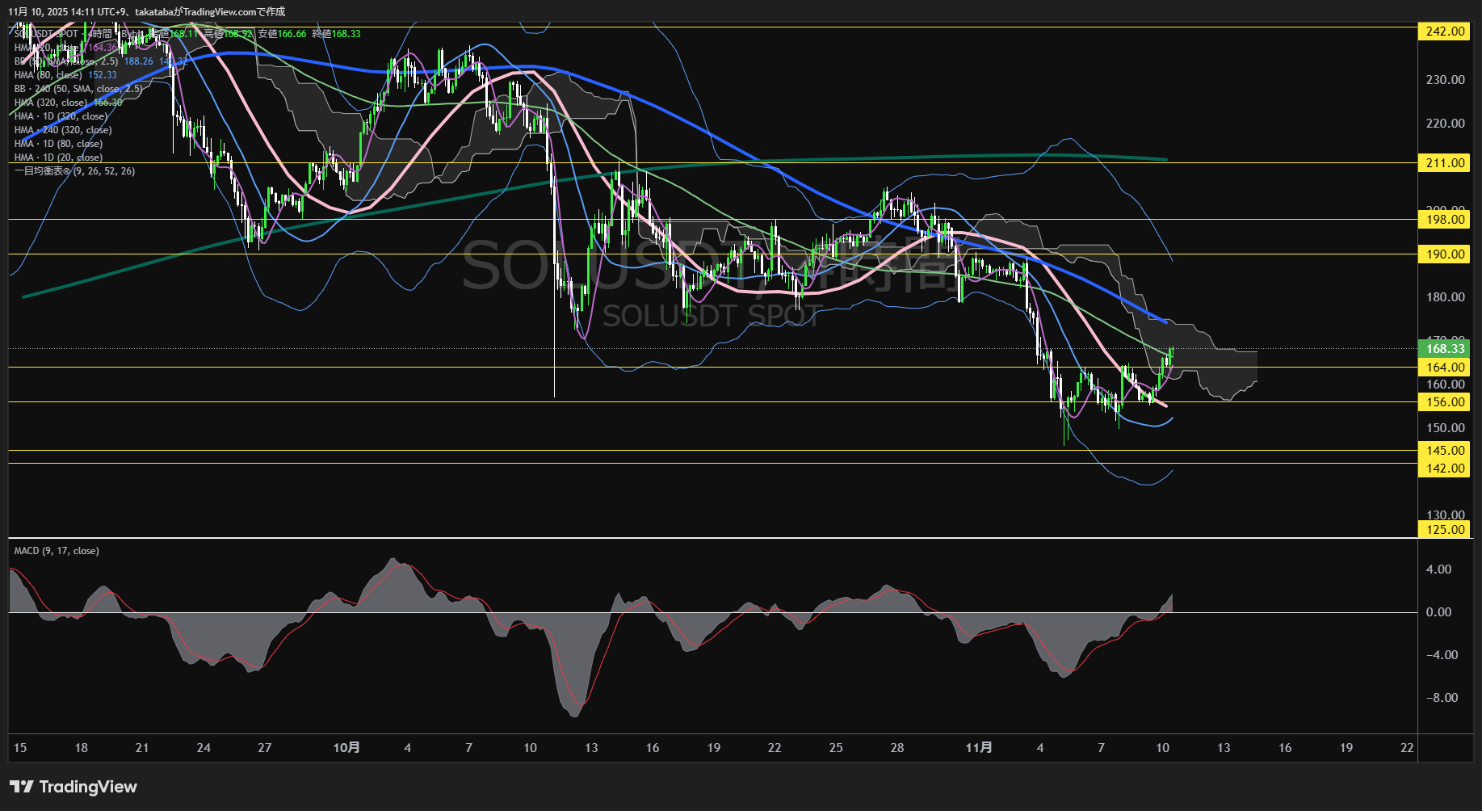The height and width of the screenshot is (811, 1482).
Task: Select the SOLUSDT SPOT symbol legend title
Action: (x=46, y=34)
